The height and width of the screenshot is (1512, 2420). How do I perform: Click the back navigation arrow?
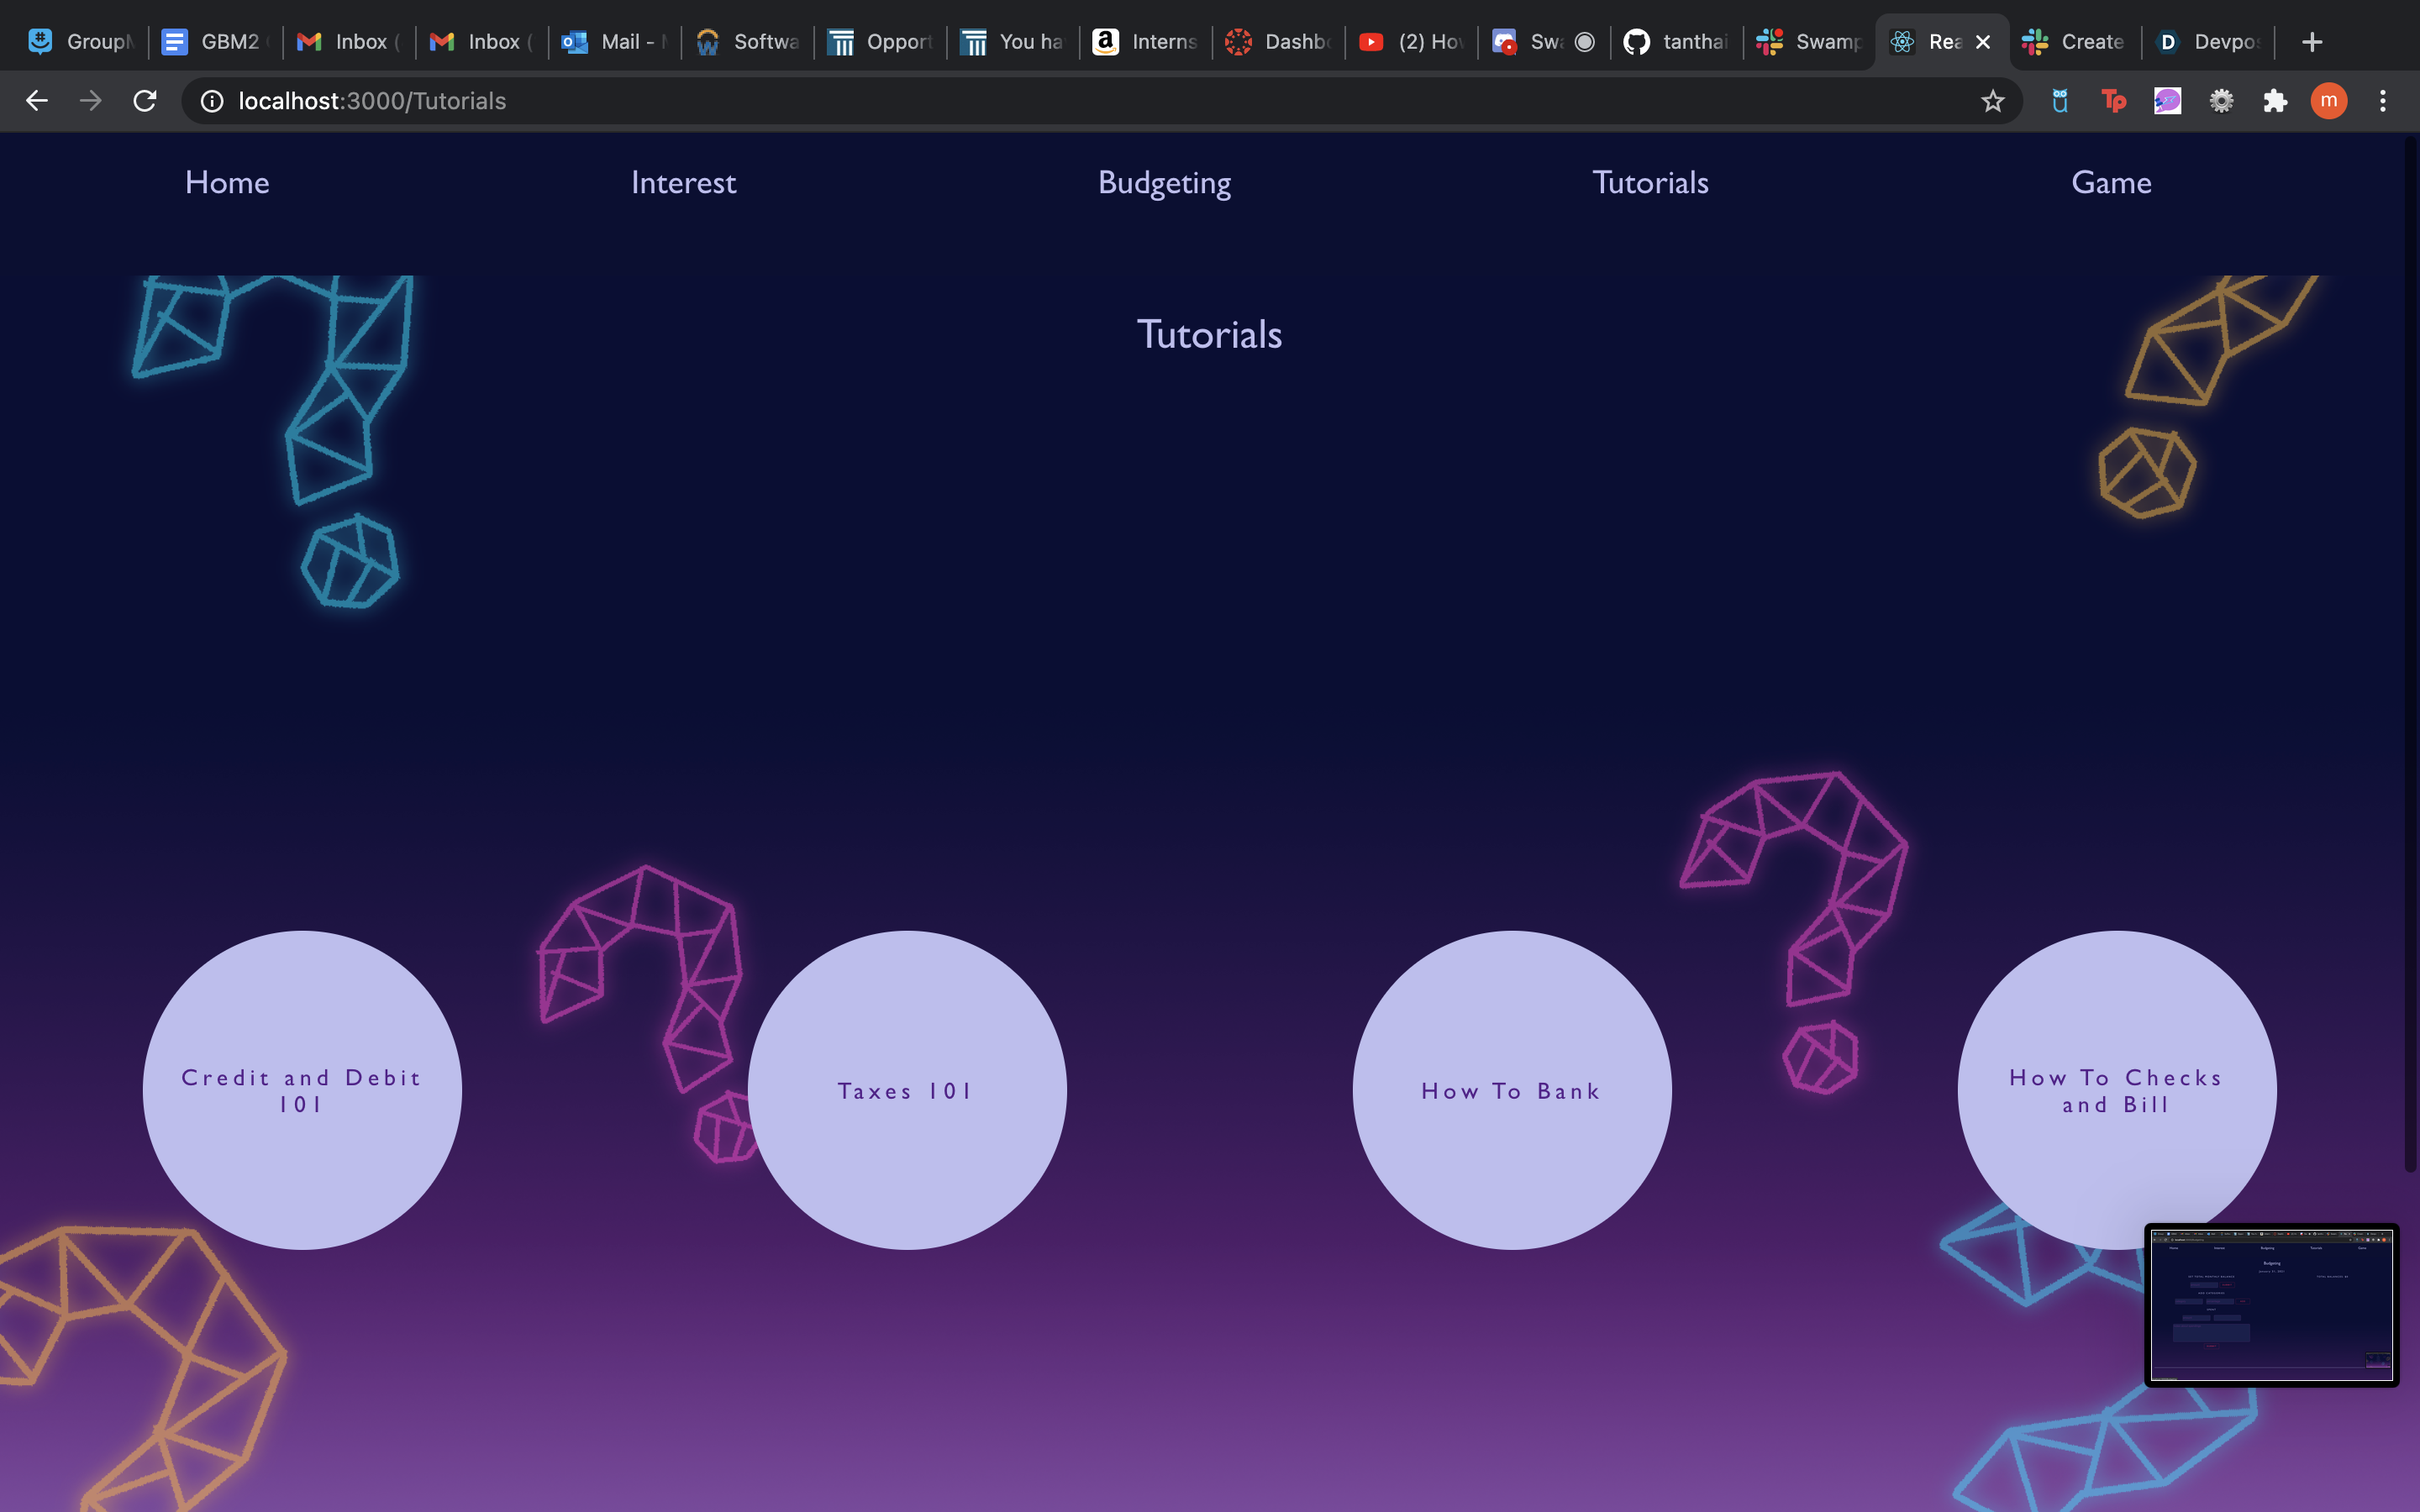click(x=37, y=101)
